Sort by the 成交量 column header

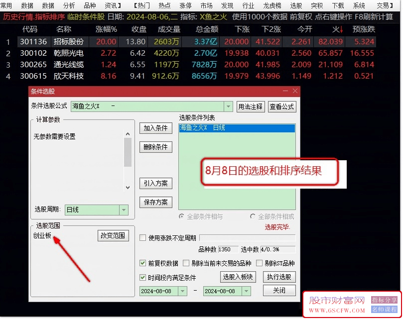coord(169,29)
